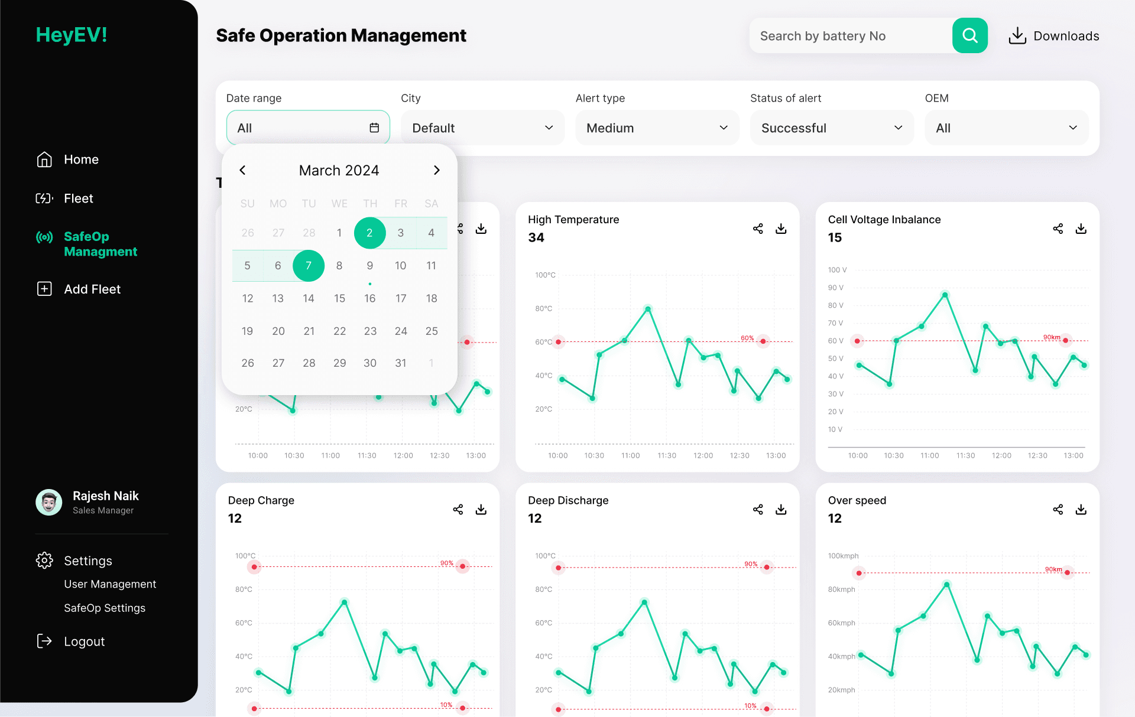Screen dimensions: 1135x717
Task: Click the green search magnifier button
Action: pos(969,35)
